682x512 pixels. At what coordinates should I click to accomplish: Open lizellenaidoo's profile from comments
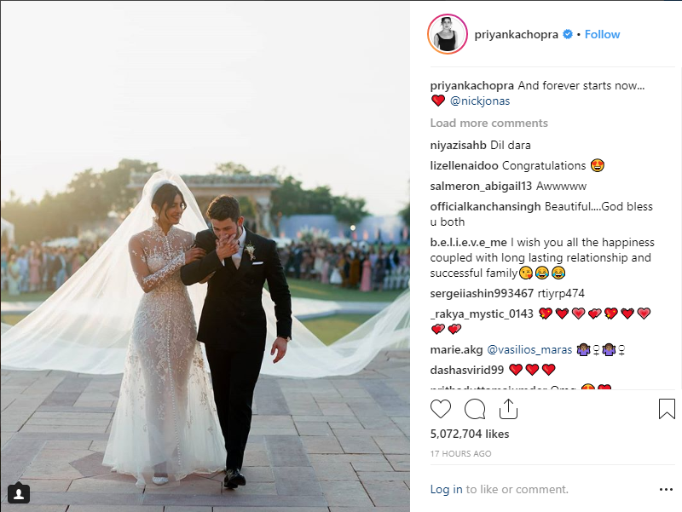464,165
